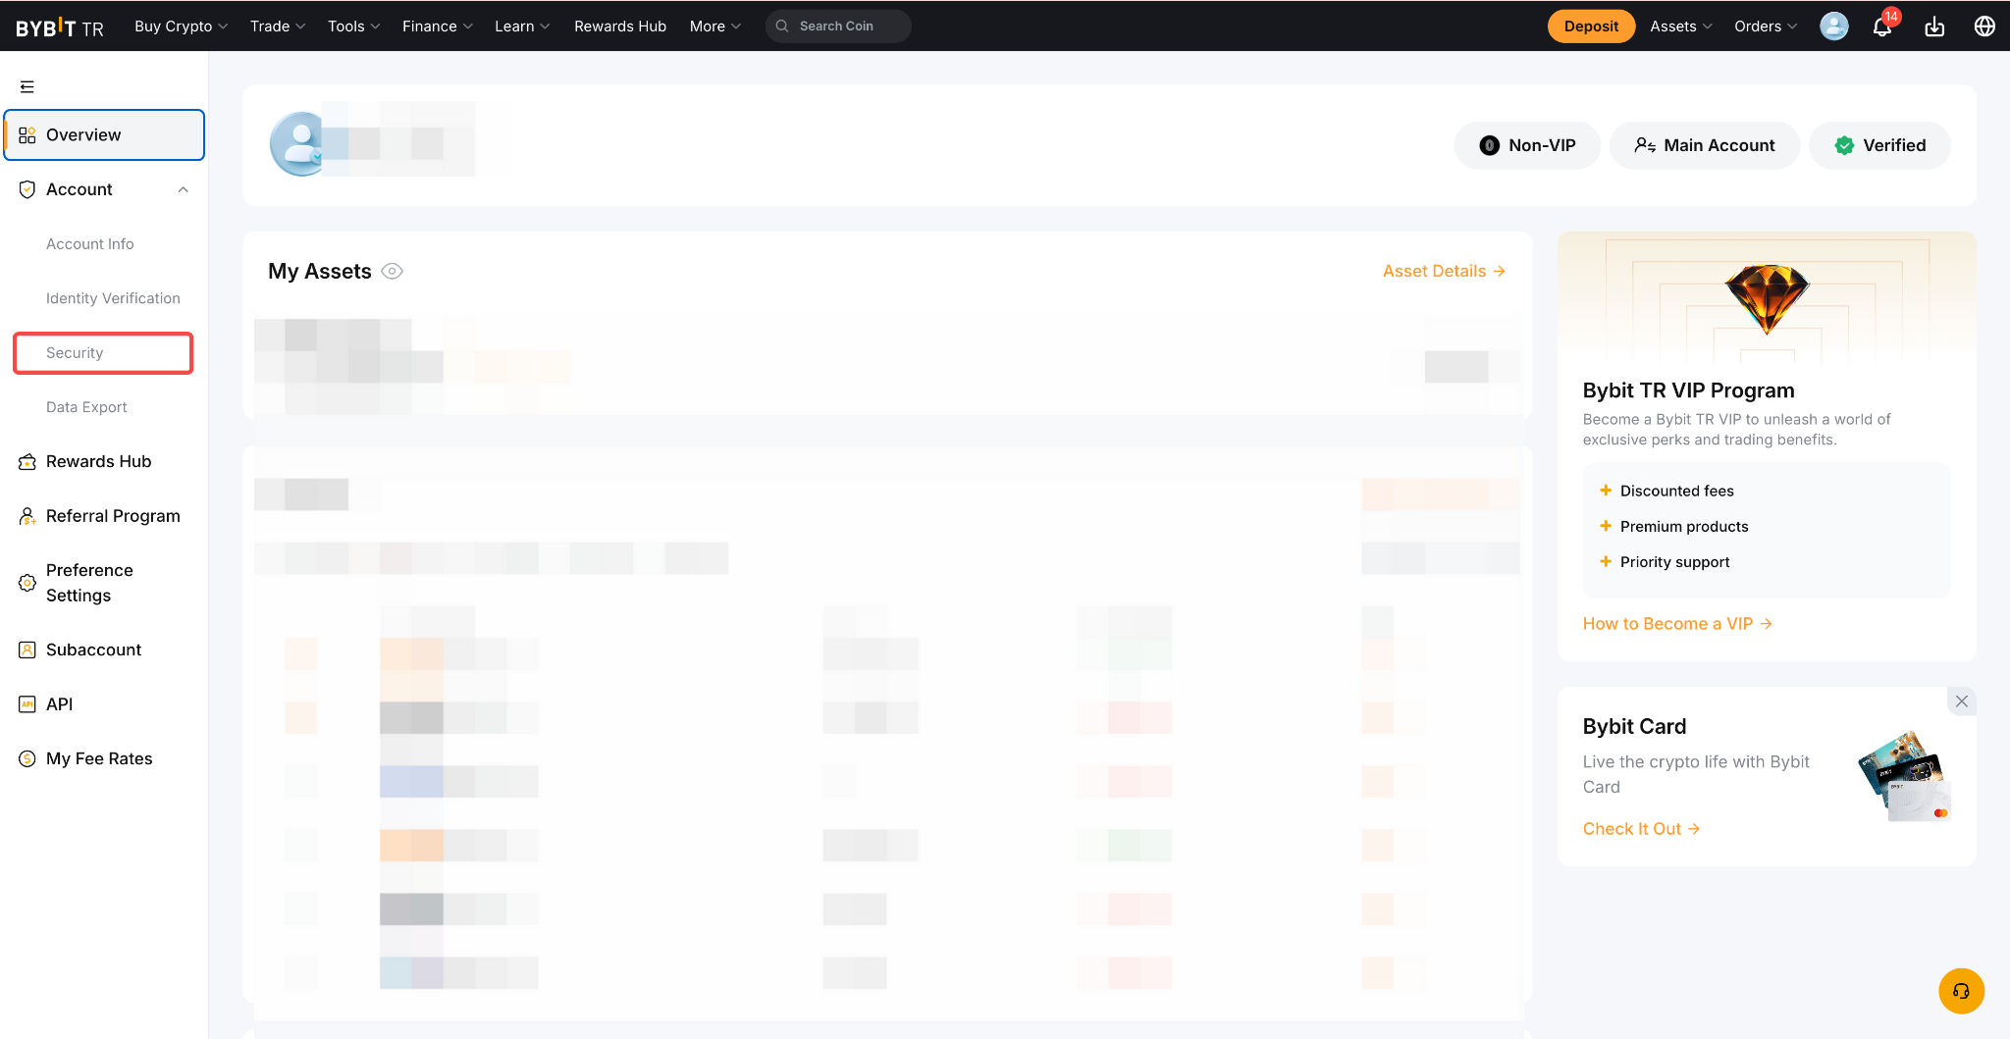This screenshot has width=2010, height=1039.
Task: Open the notifications bell icon
Action: pyautogui.click(x=1881, y=26)
